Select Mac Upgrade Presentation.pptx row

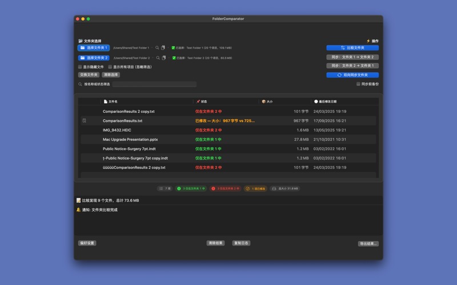228,139
